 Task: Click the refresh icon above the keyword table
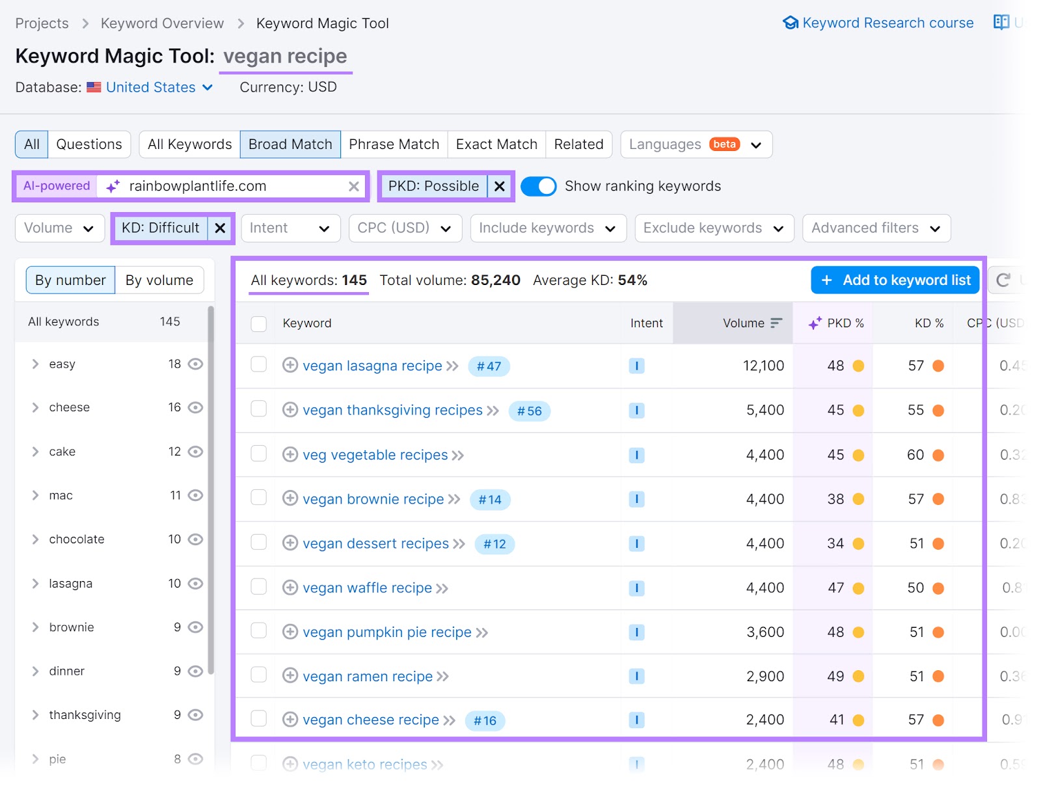1005,280
